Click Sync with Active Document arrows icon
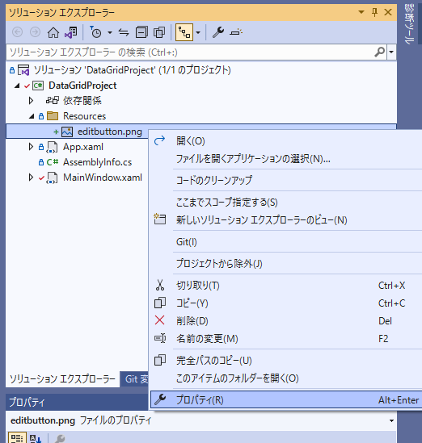This screenshot has height=443, width=422. click(124, 32)
